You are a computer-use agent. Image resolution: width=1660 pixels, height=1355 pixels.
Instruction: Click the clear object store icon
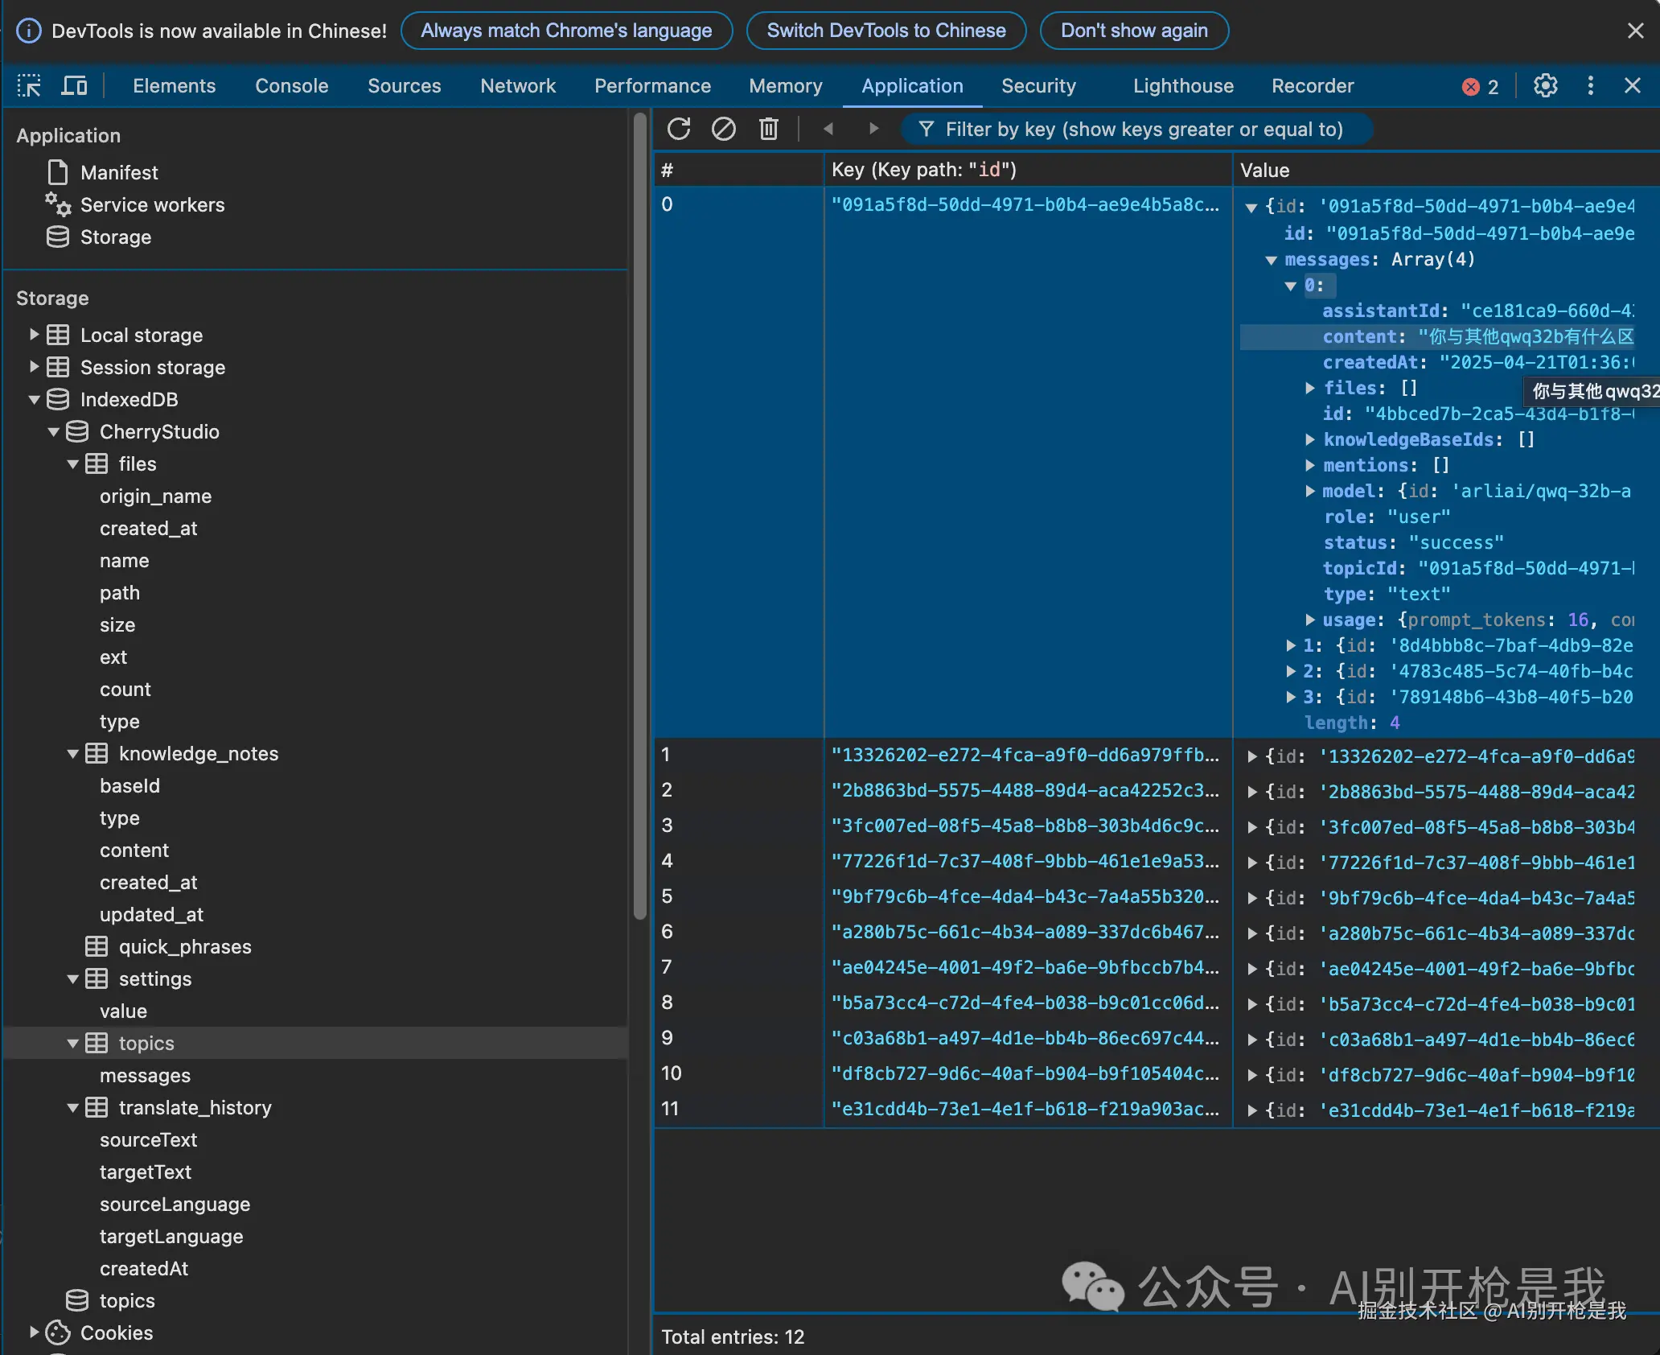pyautogui.click(x=723, y=129)
